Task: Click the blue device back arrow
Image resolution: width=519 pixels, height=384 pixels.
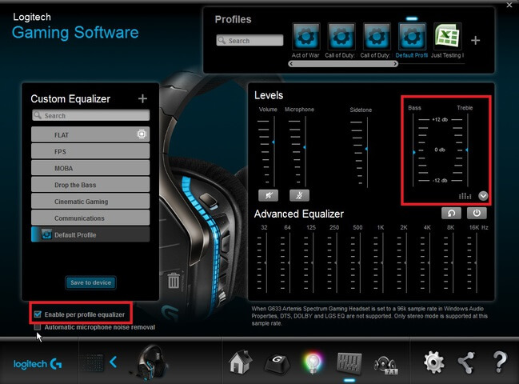Action: pyautogui.click(x=114, y=362)
